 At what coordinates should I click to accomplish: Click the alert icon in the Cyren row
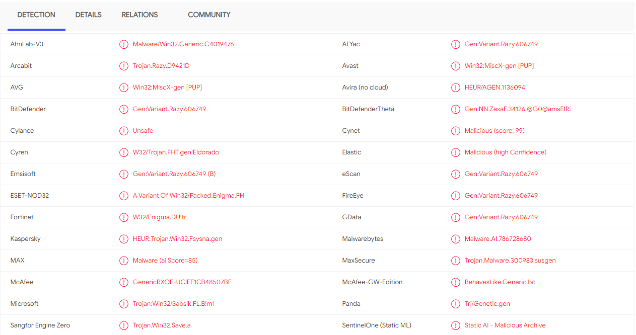tap(124, 152)
